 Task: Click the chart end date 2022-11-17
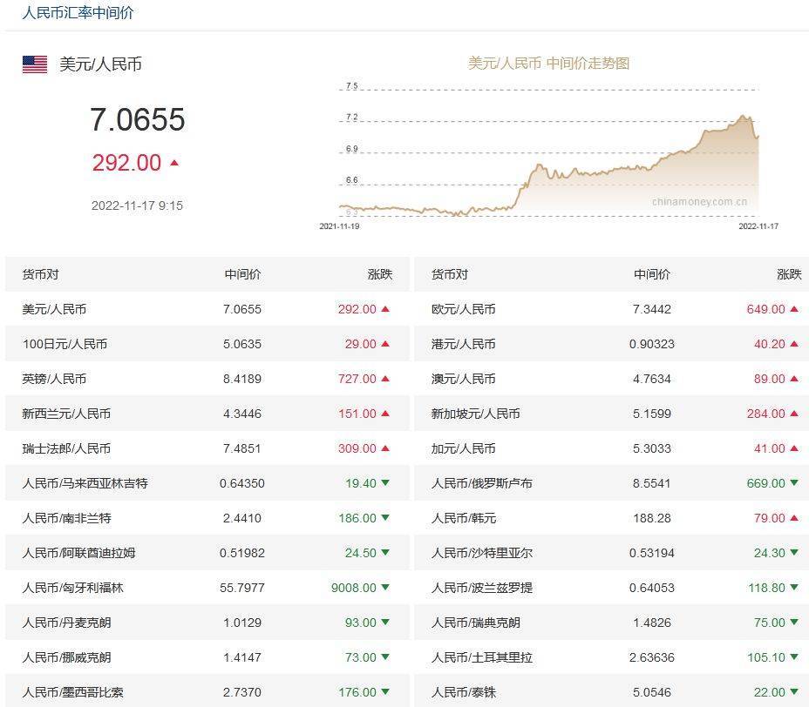coord(758,226)
